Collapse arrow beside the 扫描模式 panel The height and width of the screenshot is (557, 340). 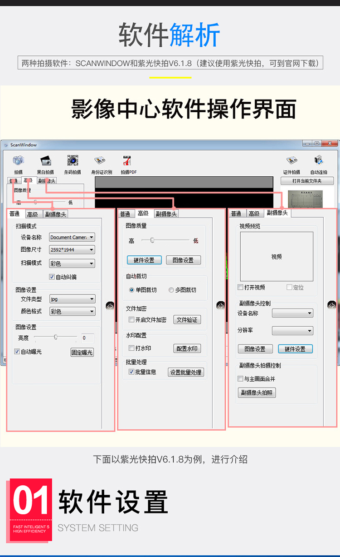[x=110, y=306]
